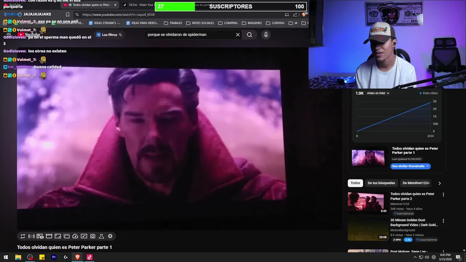Screen dimensions: 466x262
Task: Click 'See similar thumbnails' button
Action: 411,166
